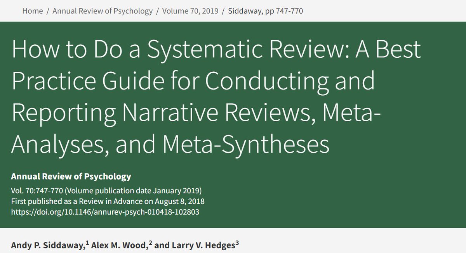This screenshot has height=253, width=466.
Task: Open the doi.org article link
Action: click(105, 213)
